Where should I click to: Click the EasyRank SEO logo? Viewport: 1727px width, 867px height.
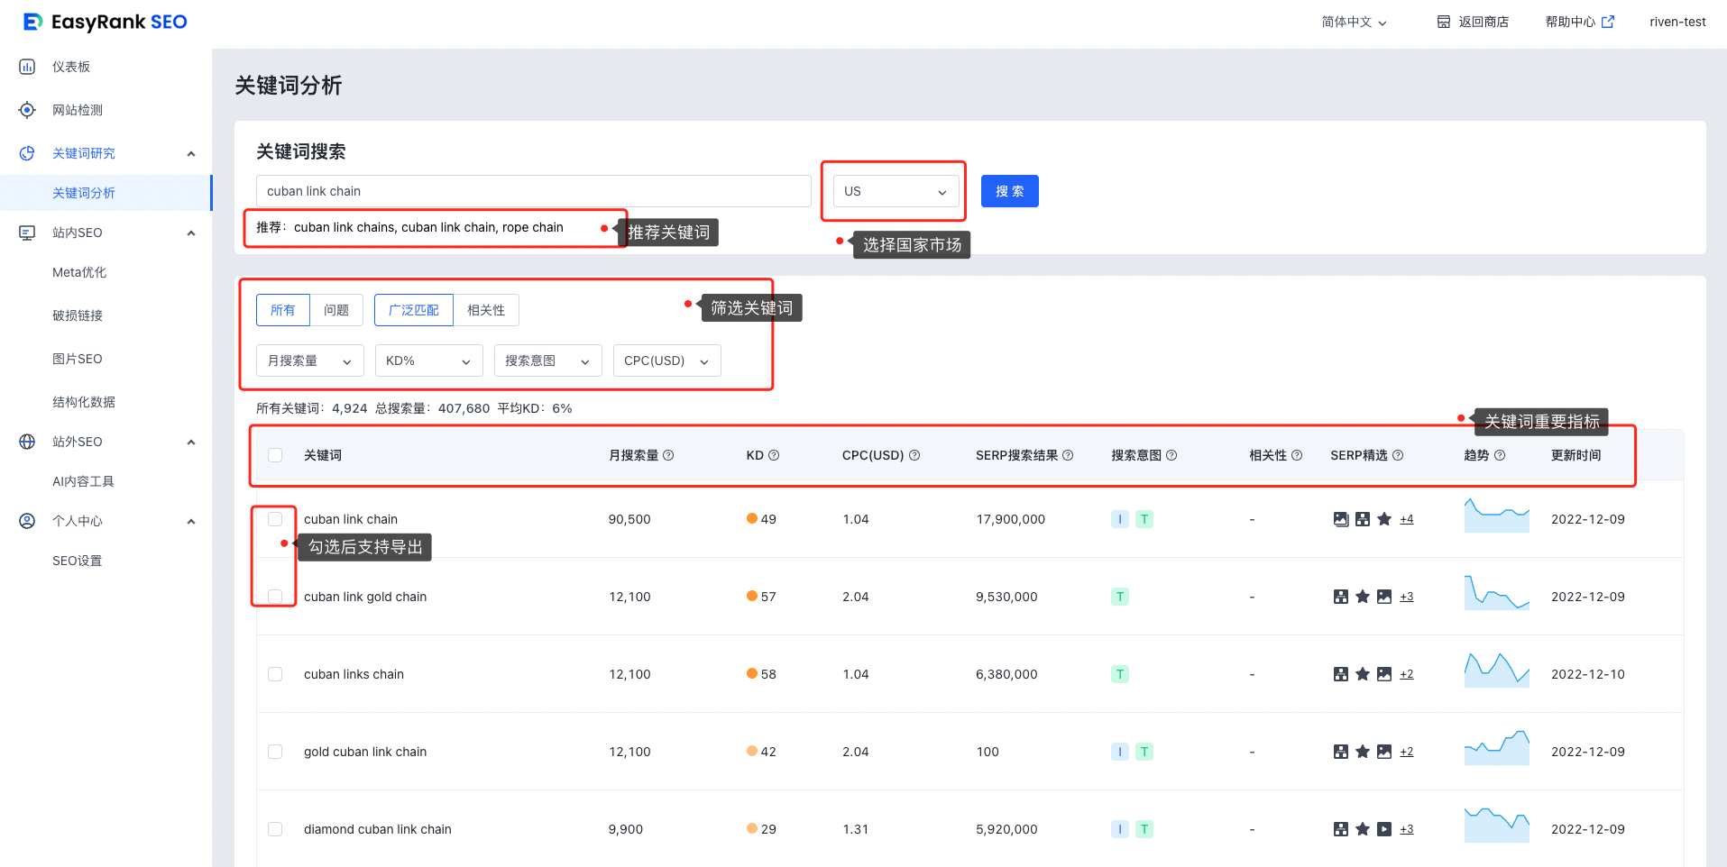105,22
